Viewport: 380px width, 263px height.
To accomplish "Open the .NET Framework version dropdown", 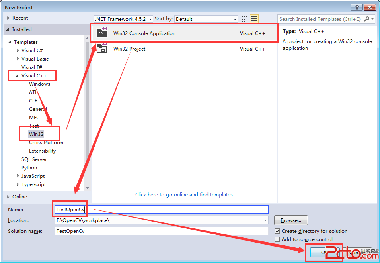I will click(x=123, y=19).
